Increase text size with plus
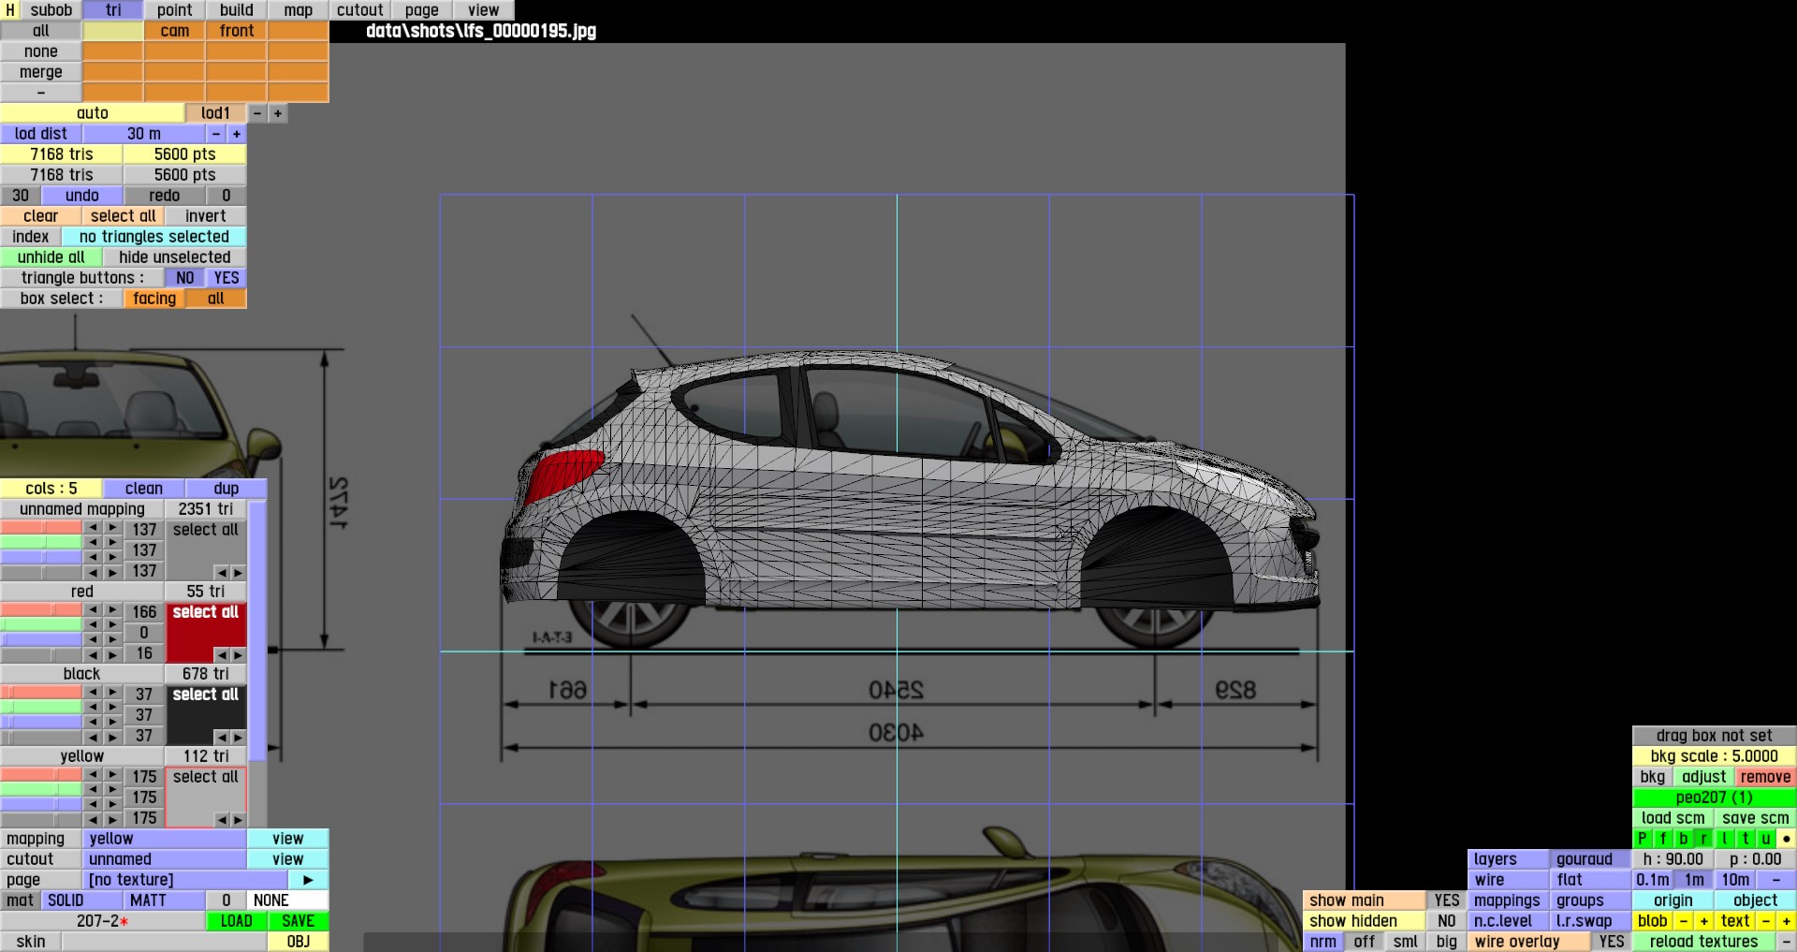1797x952 pixels. 1787,921
